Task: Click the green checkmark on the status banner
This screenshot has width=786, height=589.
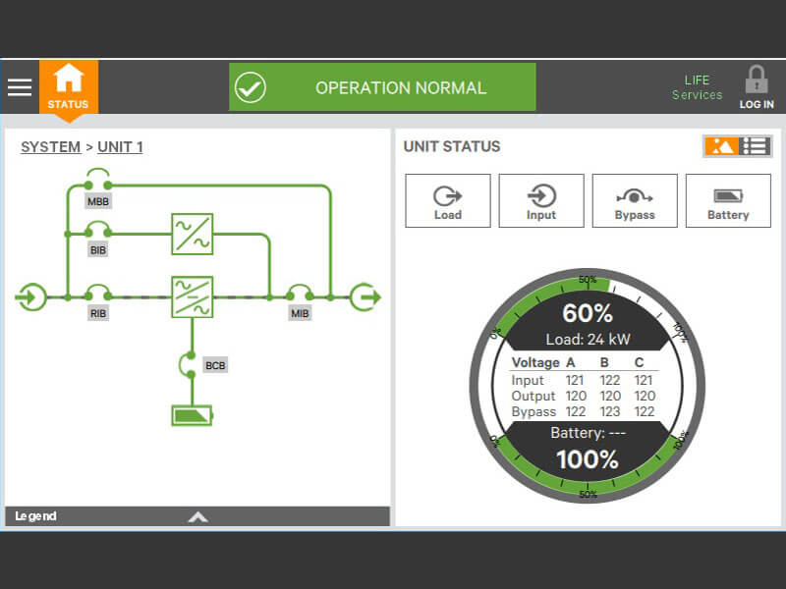Action: [x=252, y=87]
